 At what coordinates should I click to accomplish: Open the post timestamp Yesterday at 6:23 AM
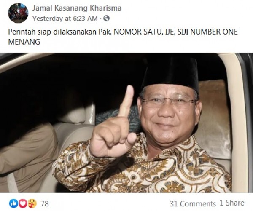point(65,19)
